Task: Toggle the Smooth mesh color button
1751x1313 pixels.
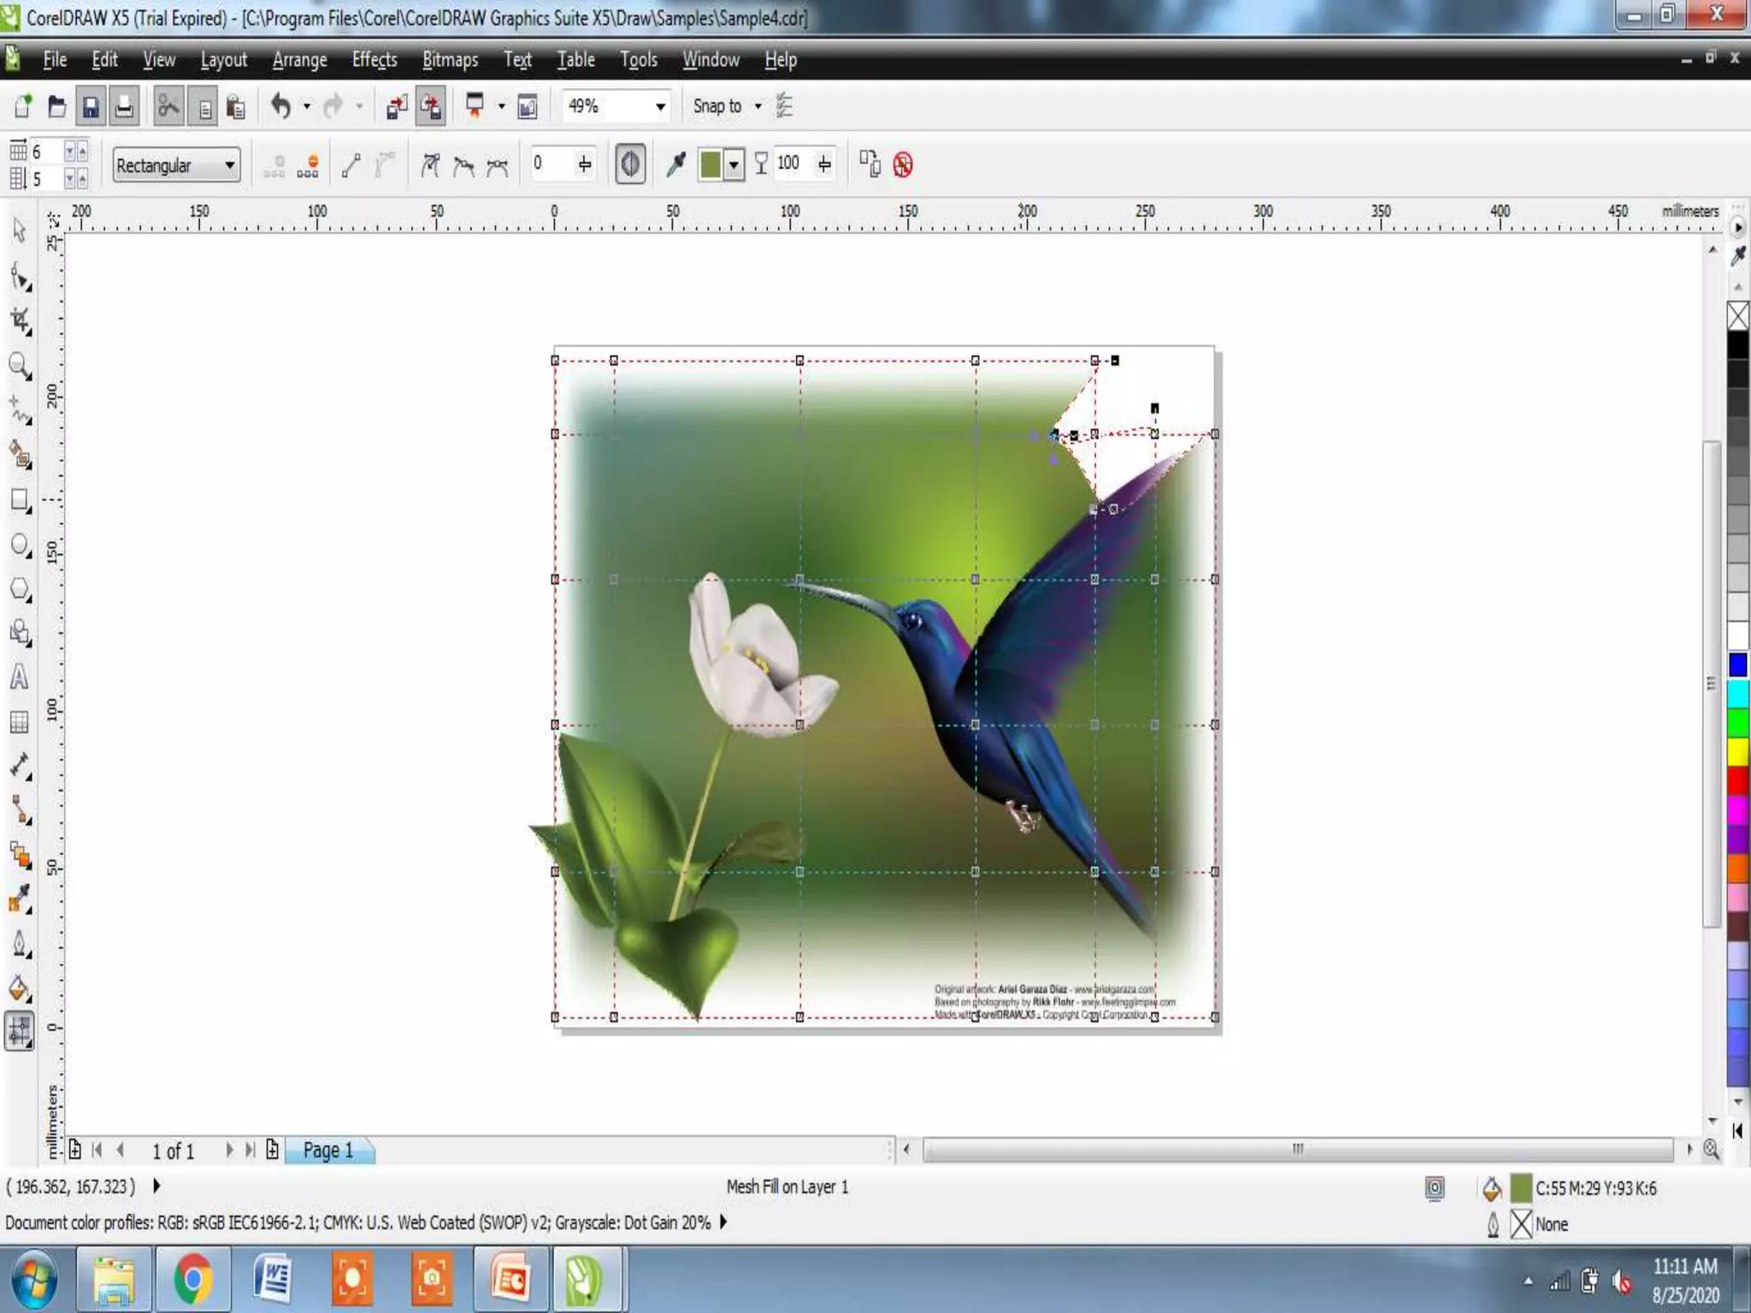Action: [x=630, y=164]
